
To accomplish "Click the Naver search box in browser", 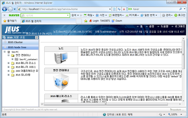I will 154,9.
